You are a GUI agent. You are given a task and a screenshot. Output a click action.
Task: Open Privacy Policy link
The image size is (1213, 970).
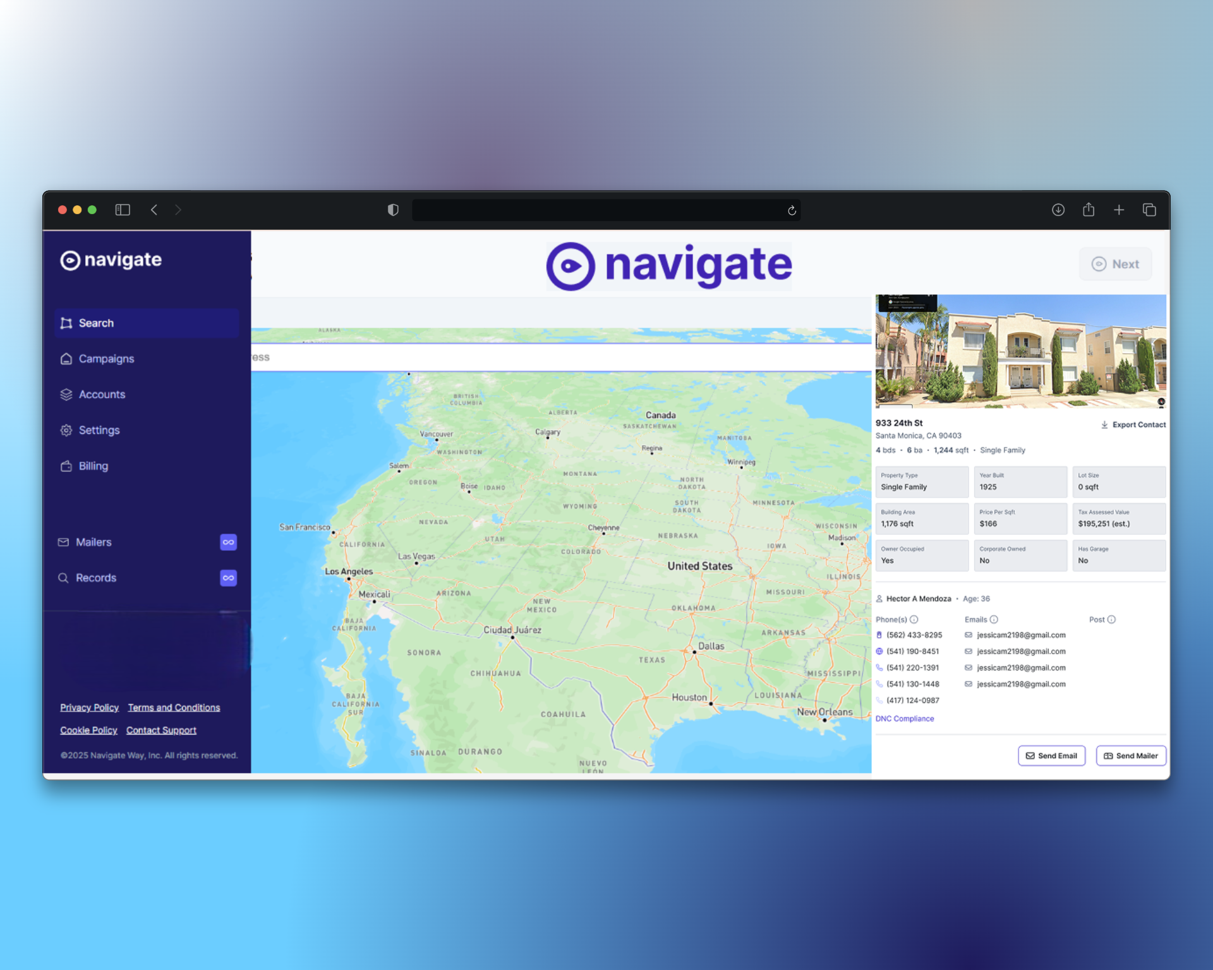tap(89, 707)
